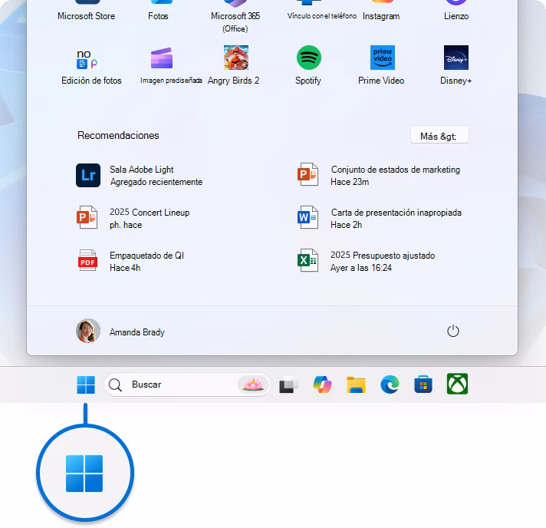Open 2025 Presupuesto ajustado Excel workbook
The height and width of the screenshot is (528, 546).
(308, 260)
